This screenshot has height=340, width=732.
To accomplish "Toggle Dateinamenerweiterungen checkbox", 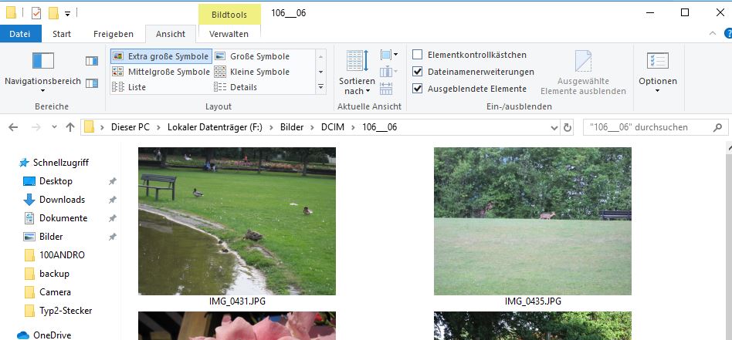I will point(418,72).
